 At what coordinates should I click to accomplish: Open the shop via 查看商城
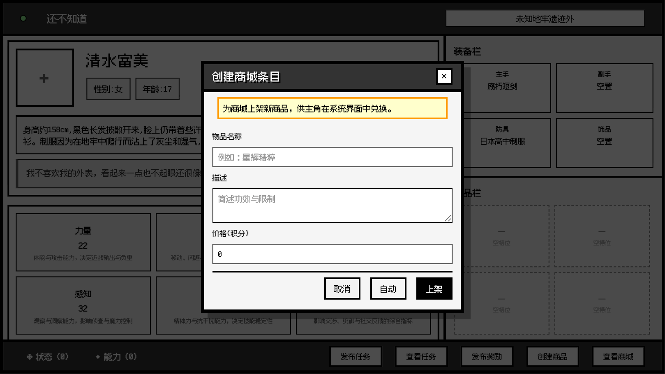coord(618,356)
